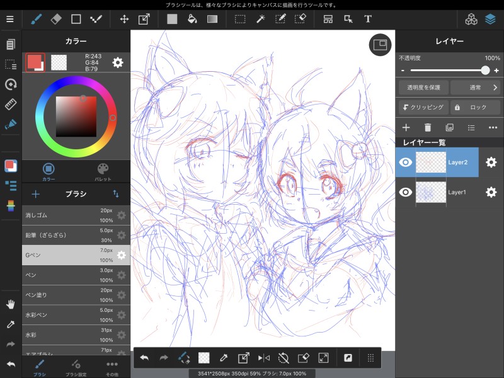Add a new layer with plus button
Viewport: 504px width, 378px height.
(406, 128)
